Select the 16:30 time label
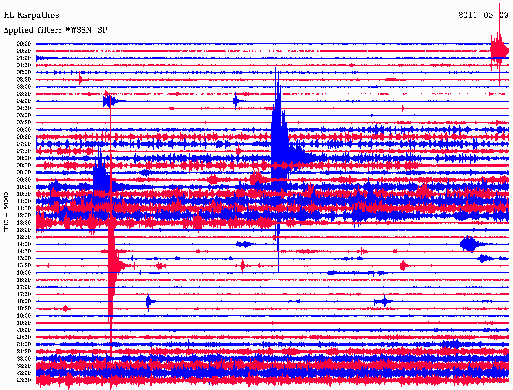This screenshot has width=513, height=390. coord(23,280)
